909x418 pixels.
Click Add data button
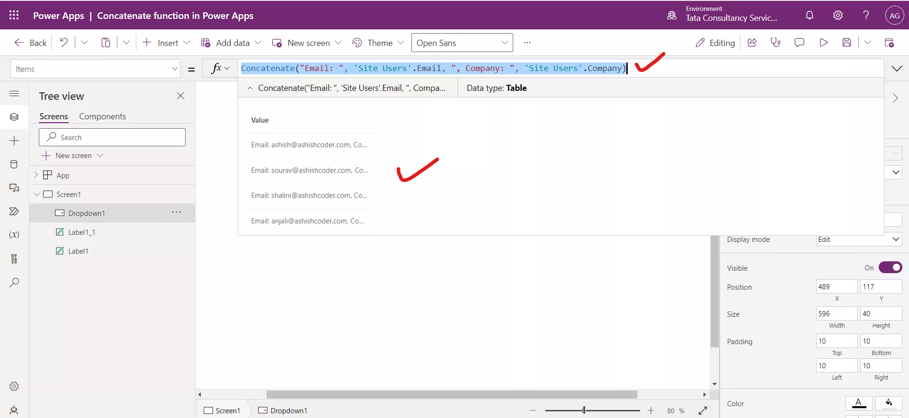coord(225,43)
